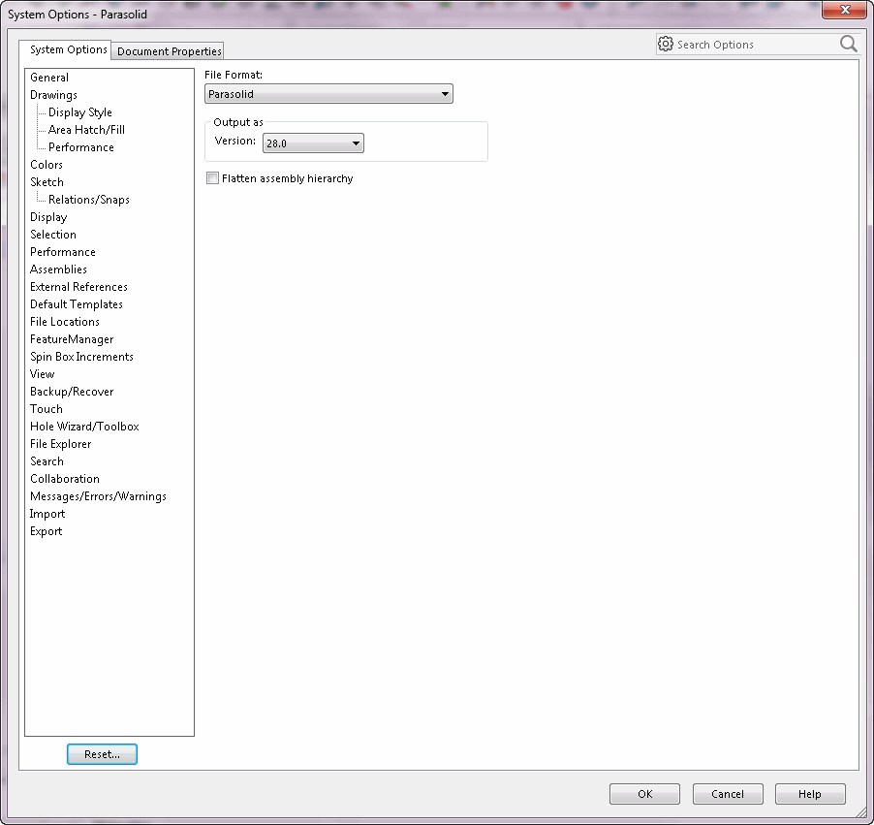The image size is (874, 825).
Task: Select Performance under Drawings
Action: coord(81,147)
